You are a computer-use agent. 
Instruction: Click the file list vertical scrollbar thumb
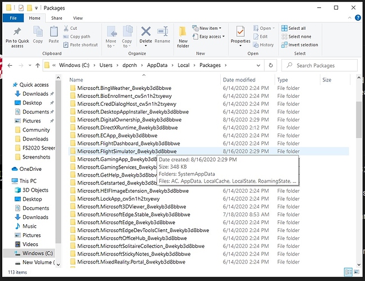point(359,120)
